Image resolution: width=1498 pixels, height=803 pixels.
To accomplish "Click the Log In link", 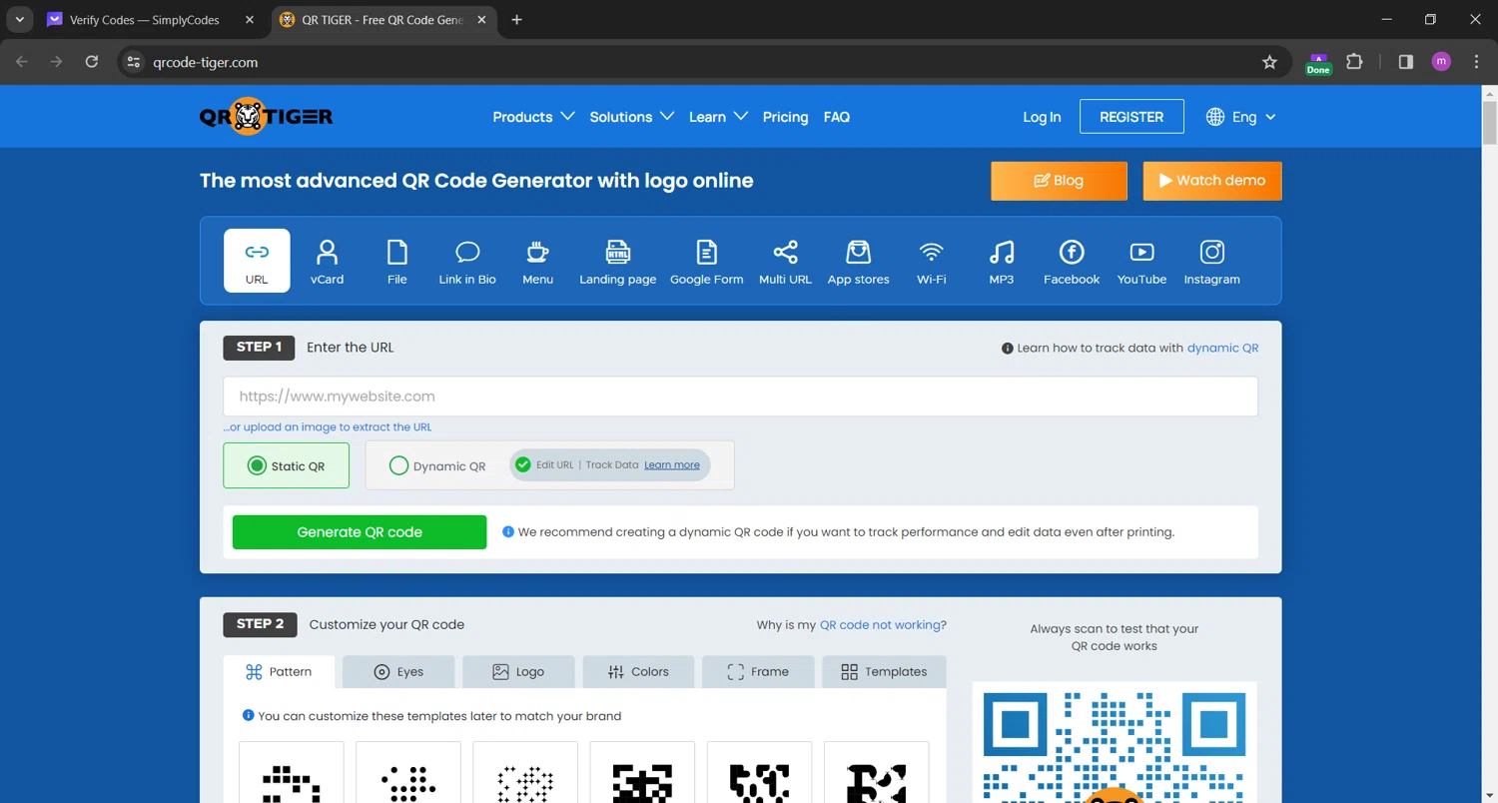I will click(x=1042, y=117).
